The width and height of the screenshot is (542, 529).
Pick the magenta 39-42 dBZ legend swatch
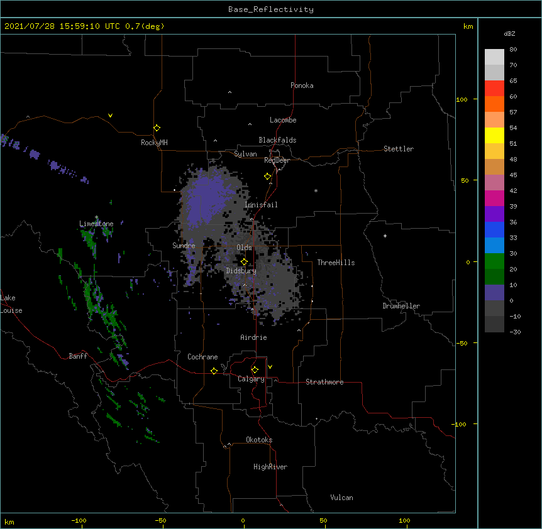point(494,198)
